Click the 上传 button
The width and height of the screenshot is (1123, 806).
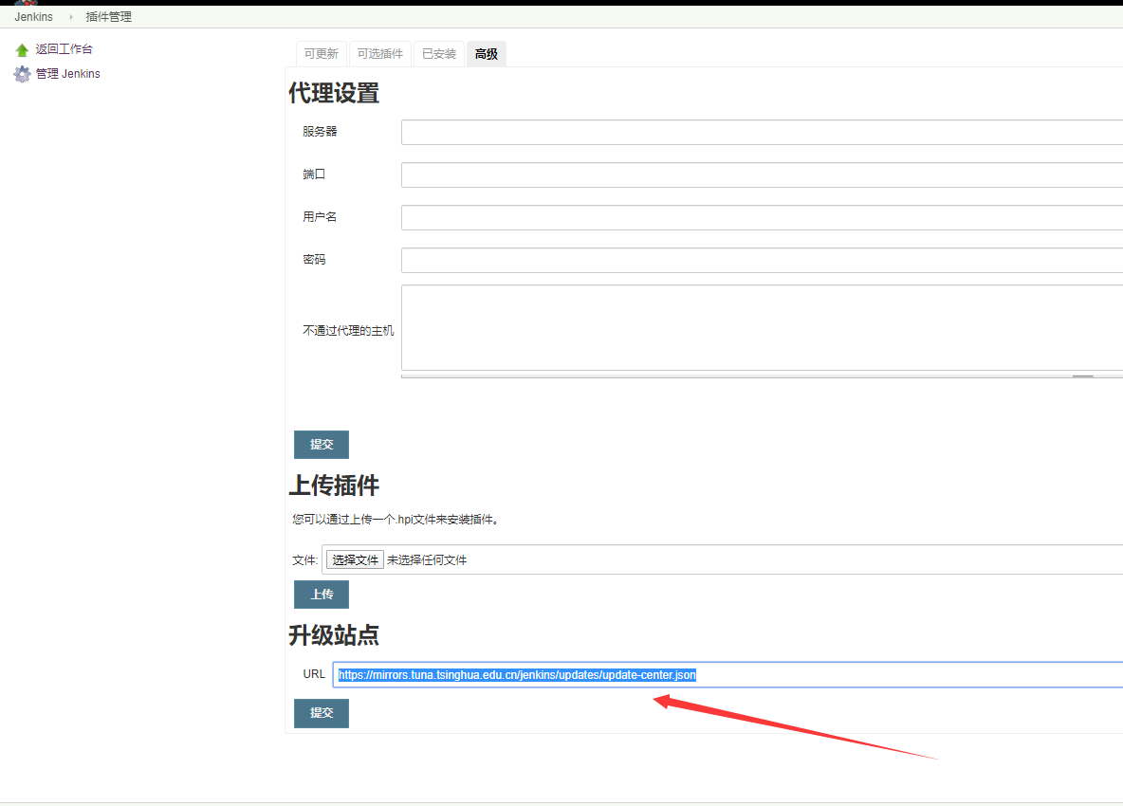322,595
